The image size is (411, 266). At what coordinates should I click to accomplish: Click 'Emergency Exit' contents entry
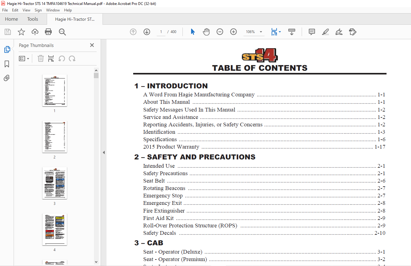[163, 203]
